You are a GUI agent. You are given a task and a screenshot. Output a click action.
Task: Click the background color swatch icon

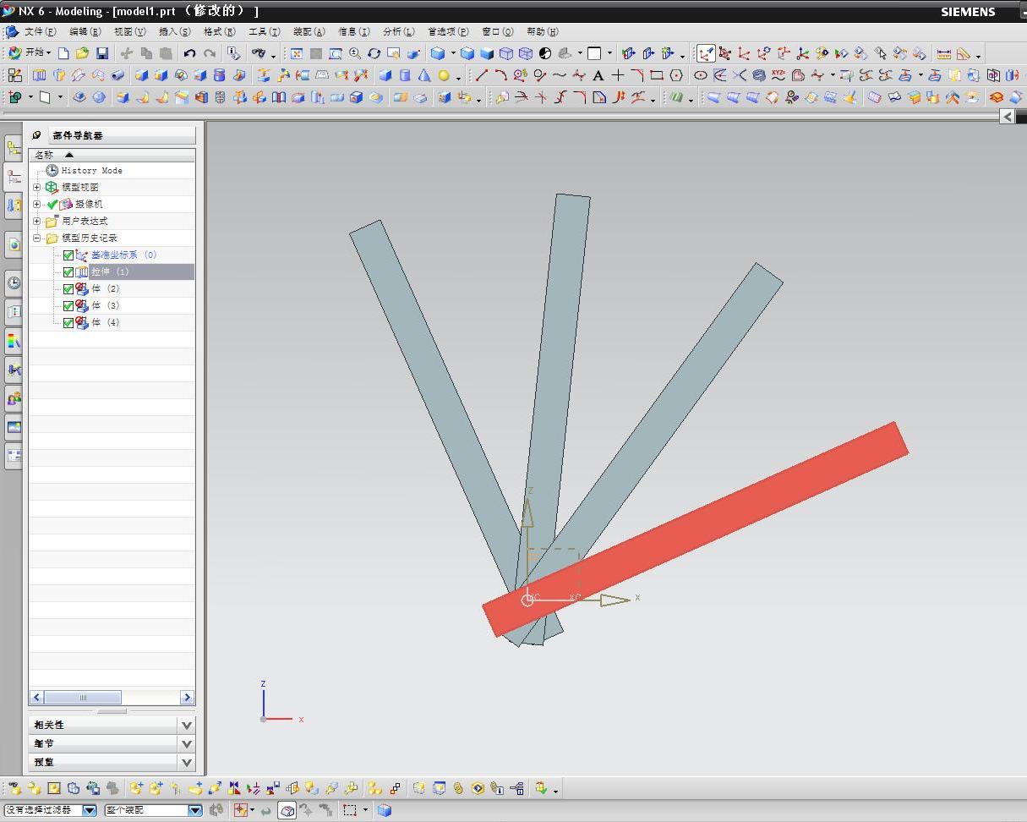pos(594,53)
